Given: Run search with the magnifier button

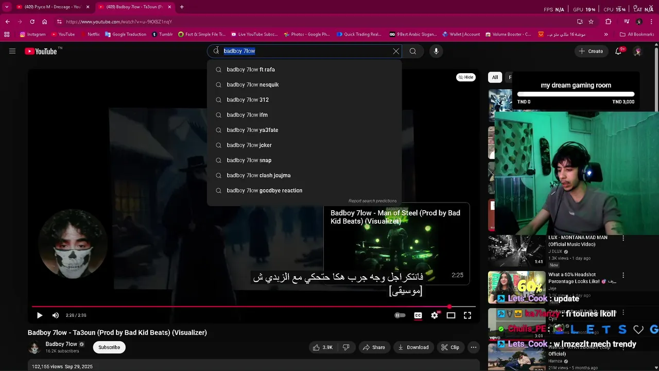Looking at the screenshot, I should tap(413, 51).
